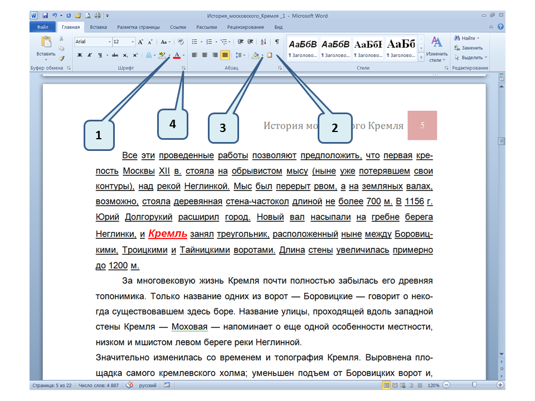Click the Cut scissors icon
The image size is (535, 401).
[62, 39]
